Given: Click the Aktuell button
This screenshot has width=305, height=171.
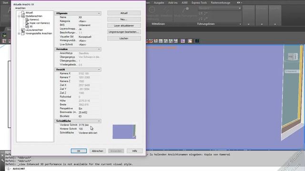Looking at the screenshot, I should [x=124, y=13].
